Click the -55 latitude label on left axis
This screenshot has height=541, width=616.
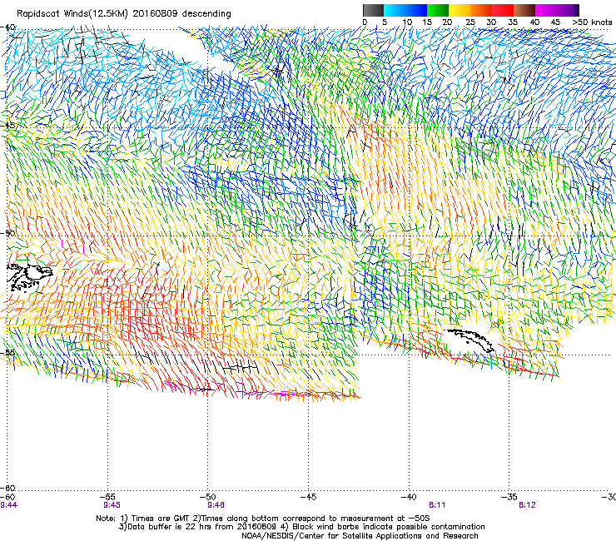pos(7,352)
